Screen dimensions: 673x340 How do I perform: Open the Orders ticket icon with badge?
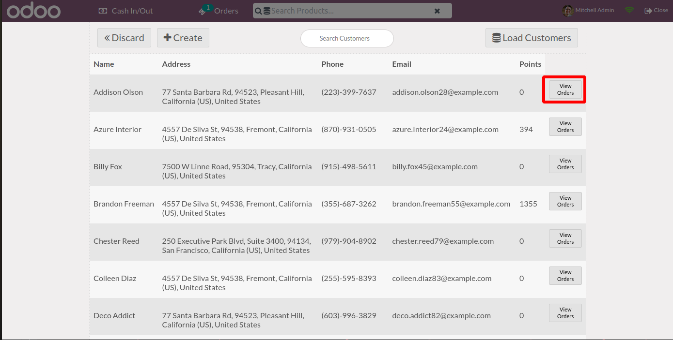click(x=204, y=11)
